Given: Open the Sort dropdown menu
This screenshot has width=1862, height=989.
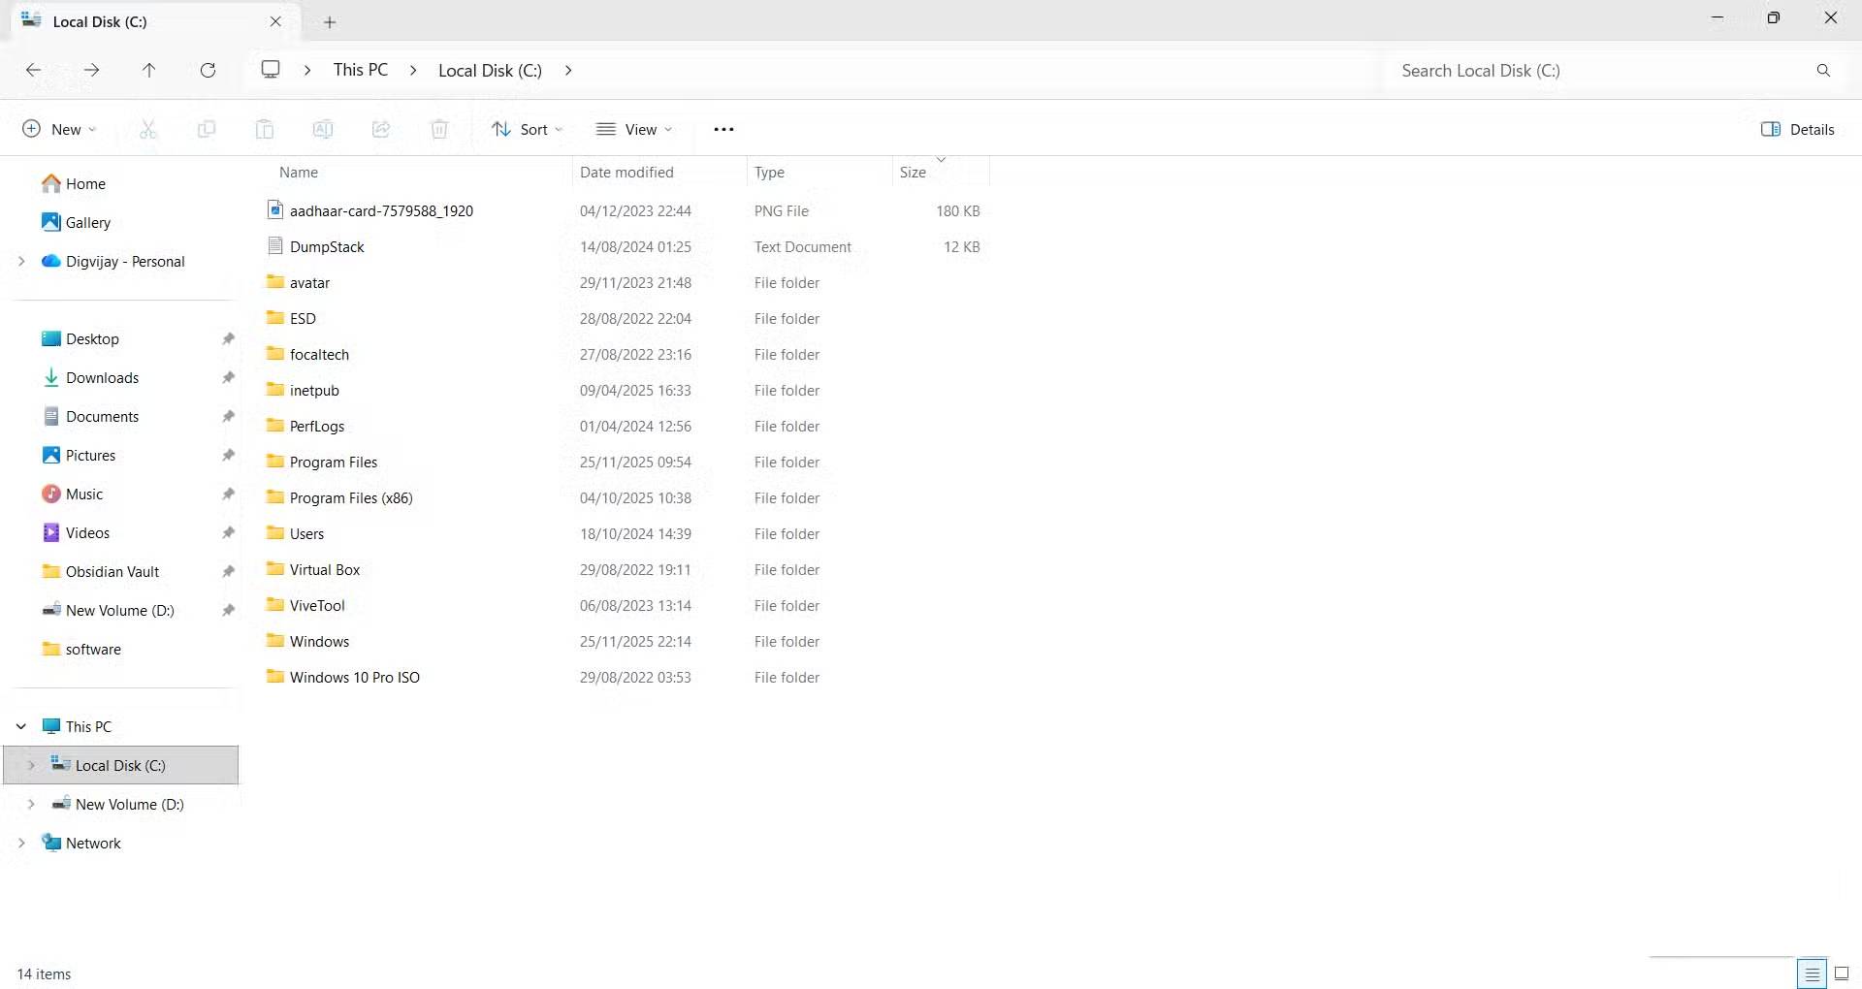Looking at the screenshot, I should click(527, 129).
